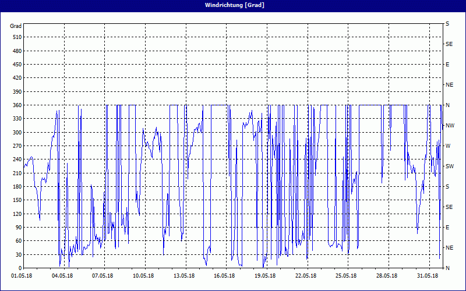Select the 16.05.18 date label

tap(224, 276)
